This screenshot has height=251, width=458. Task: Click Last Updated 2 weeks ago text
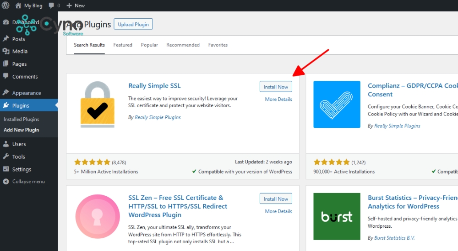(263, 162)
